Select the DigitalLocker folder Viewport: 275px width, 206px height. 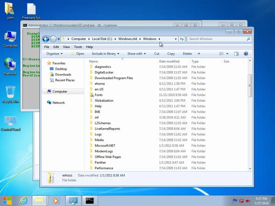pyautogui.click(x=104, y=72)
